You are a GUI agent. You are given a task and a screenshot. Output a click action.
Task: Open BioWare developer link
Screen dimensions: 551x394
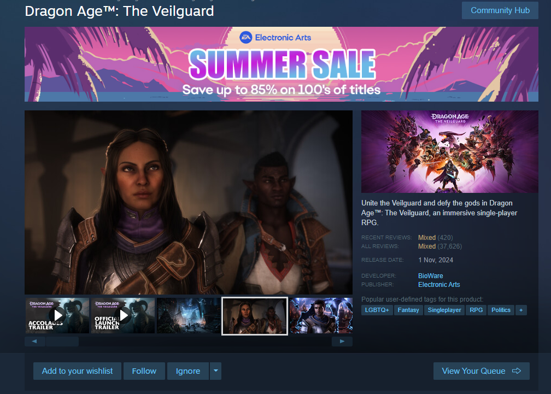tap(431, 275)
